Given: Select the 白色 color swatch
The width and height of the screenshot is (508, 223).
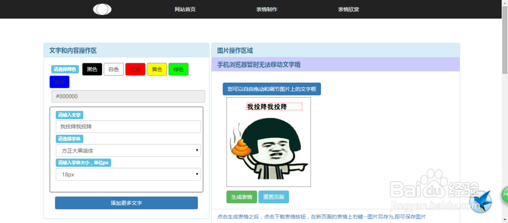Looking at the screenshot, I should [x=114, y=70].
